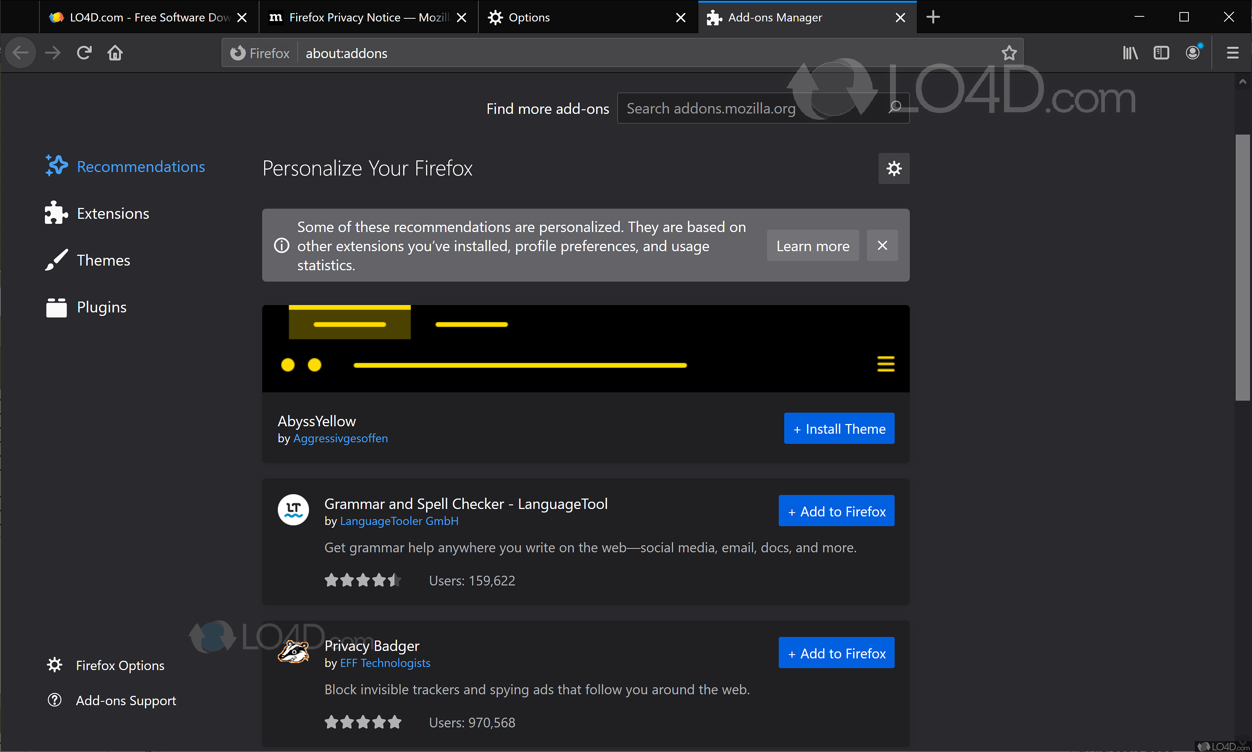Click the info icon in the notice
Viewport: 1252px width, 752px height.
click(281, 246)
